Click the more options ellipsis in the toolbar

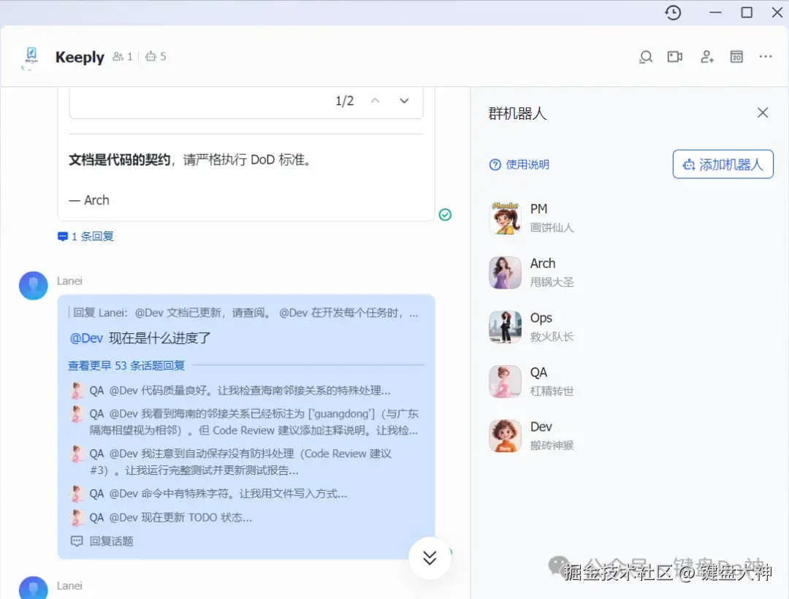765,56
